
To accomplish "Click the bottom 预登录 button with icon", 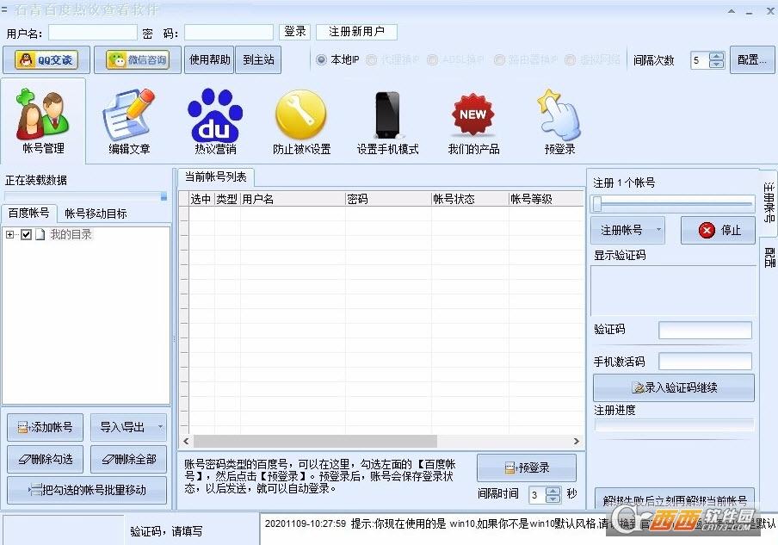I will pos(527,468).
